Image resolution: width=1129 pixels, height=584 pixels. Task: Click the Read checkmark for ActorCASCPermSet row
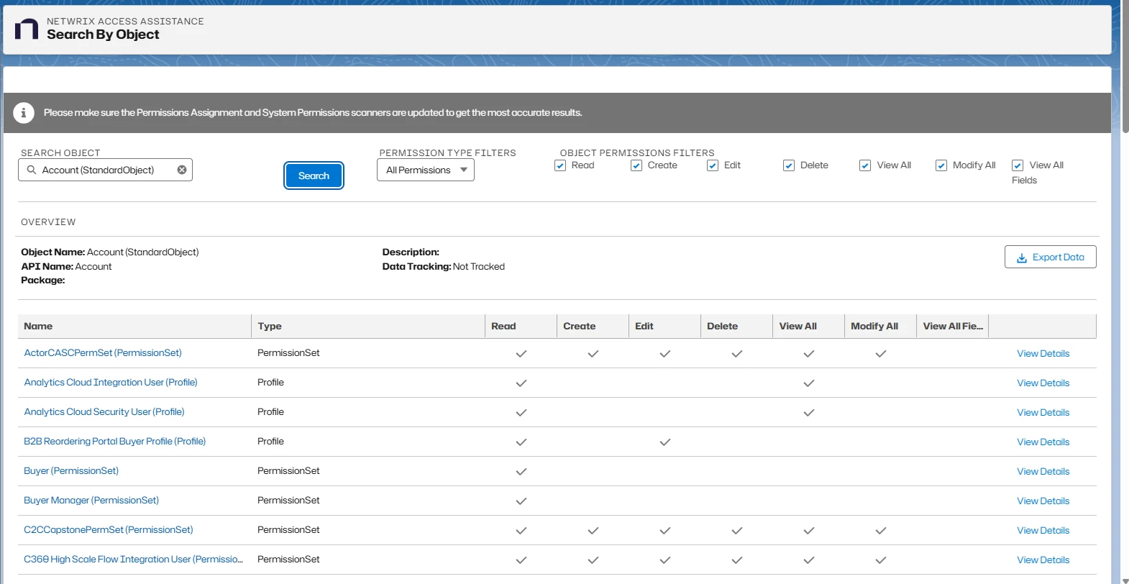pos(521,354)
